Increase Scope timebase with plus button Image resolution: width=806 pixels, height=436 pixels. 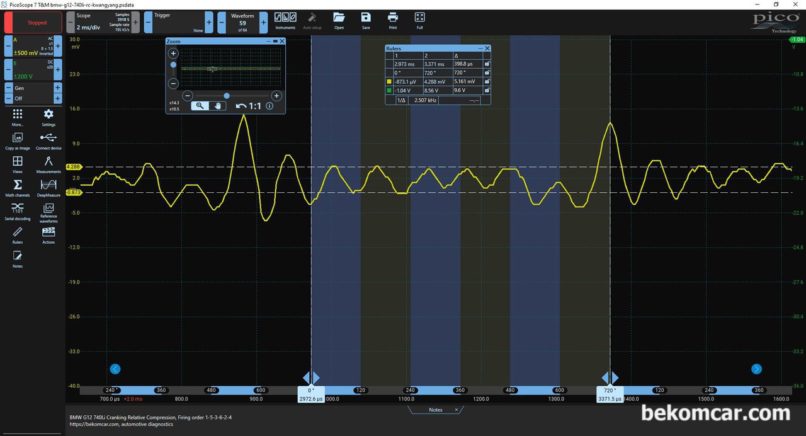[x=135, y=22]
